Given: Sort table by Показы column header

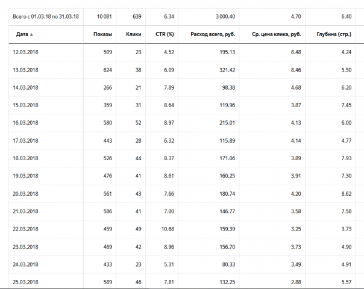Looking at the screenshot, I should pyautogui.click(x=102, y=34).
